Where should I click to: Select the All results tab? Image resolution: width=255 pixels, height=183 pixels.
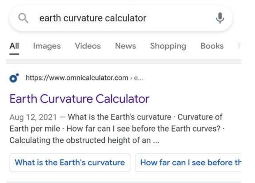click(x=14, y=46)
